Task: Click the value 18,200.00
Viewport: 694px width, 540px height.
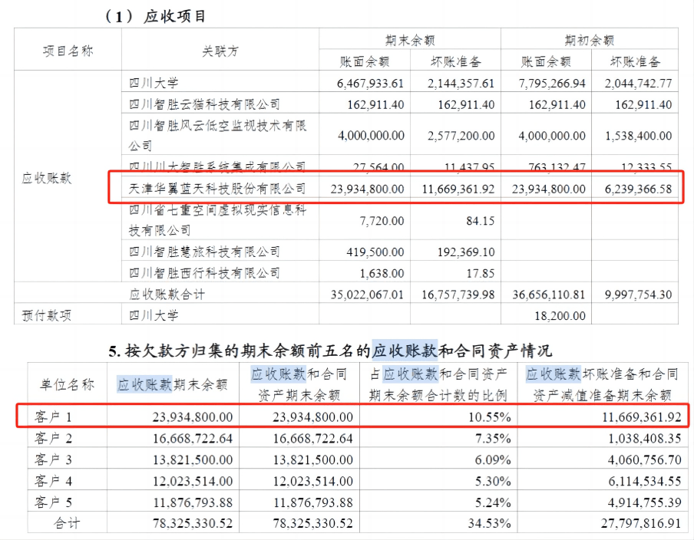Action: (x=560, y=316)
